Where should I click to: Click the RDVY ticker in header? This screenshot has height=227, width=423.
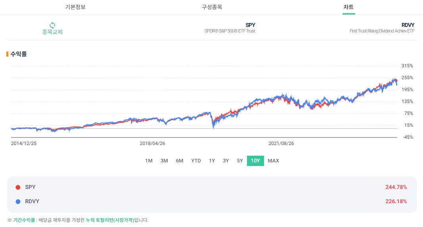408,25
